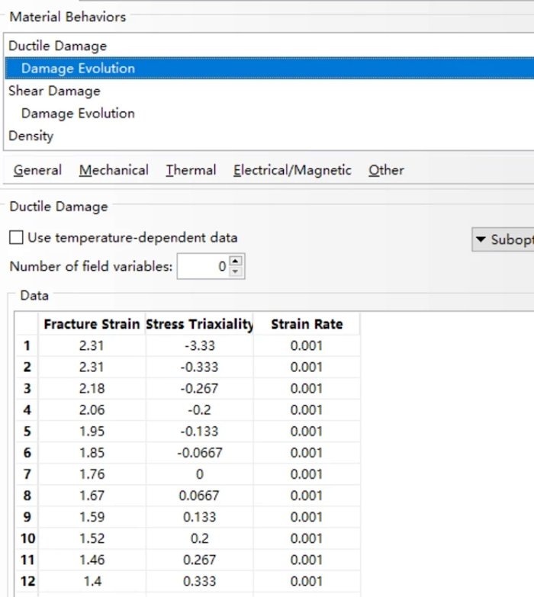Screen dimensions: 534x597
Task: Select row header 1 in data table
Action: tap(27, 345)
